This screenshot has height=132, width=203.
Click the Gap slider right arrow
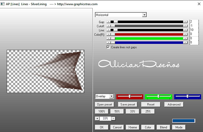[186, 22]
